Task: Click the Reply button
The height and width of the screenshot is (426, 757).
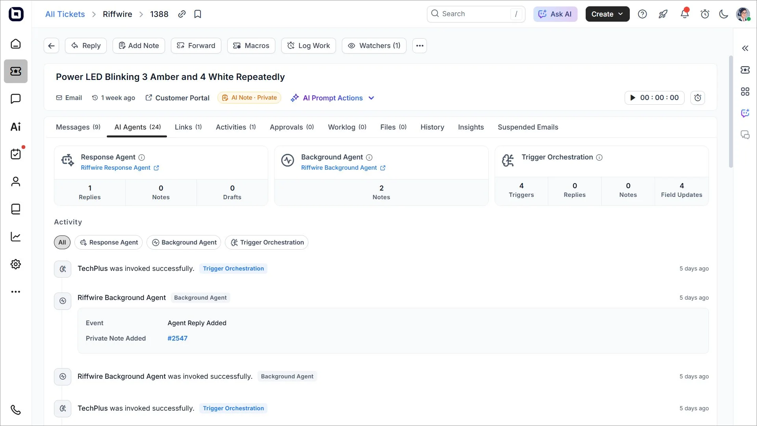Action: pyautogui.click(x=86, y=46)
